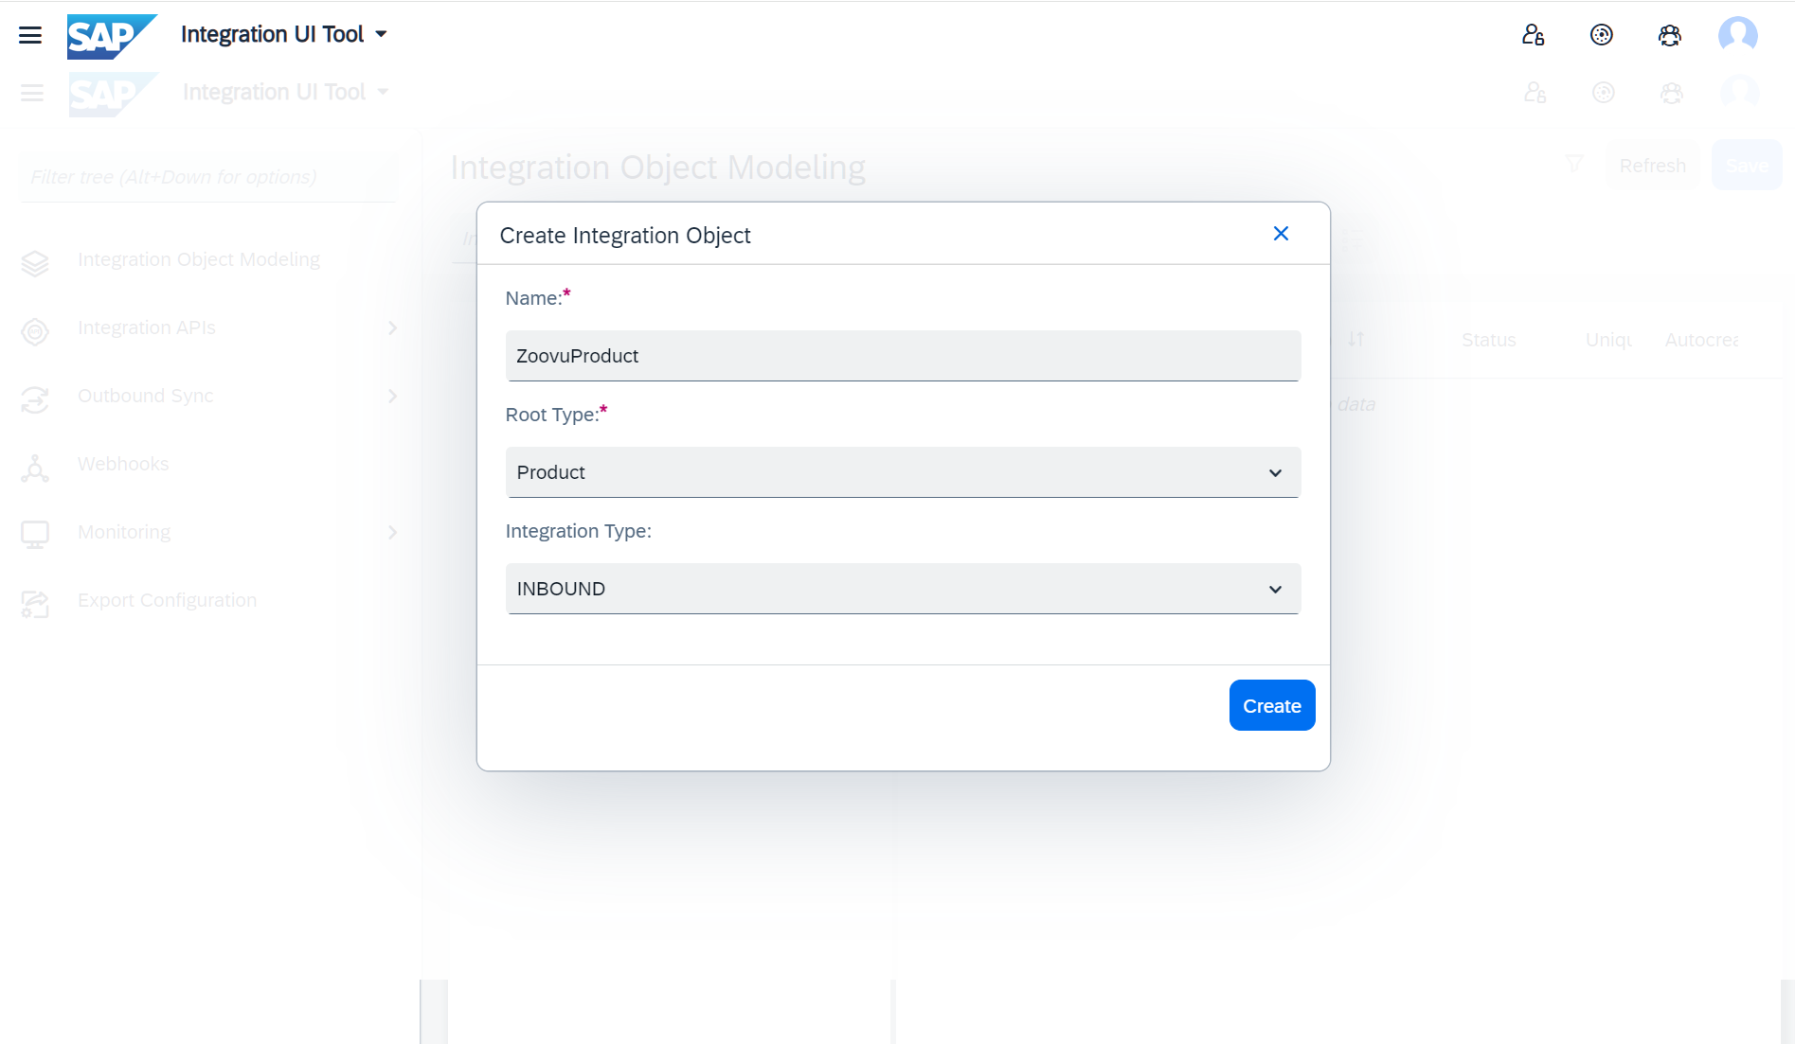
Task: Open the Integration UI Tool title dropdown
Action: [x=382, y=34]
